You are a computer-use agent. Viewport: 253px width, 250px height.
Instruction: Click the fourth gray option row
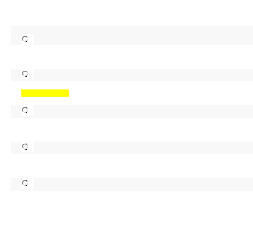[x=132, y=148]
